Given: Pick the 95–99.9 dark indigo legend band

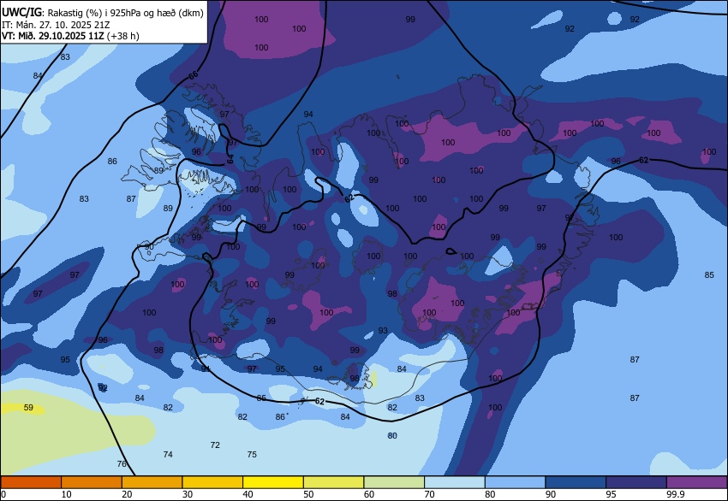Looking at the screenshot, I should (x=636, y=482).
